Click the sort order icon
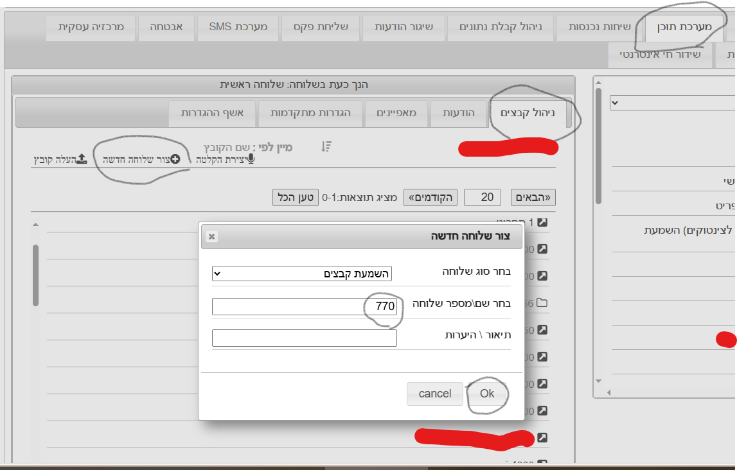The height and width of the screenshot is (470, 737). [x=326, y=147]
